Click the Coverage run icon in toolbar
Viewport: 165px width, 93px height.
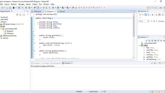[x=63, y=7]
